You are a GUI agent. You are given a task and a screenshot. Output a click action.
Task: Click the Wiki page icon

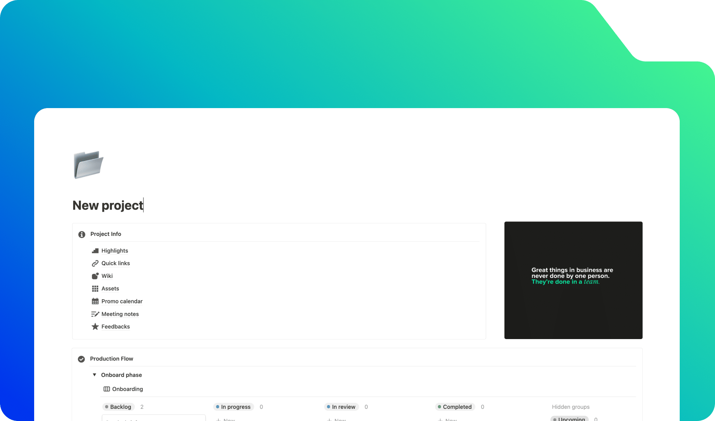pos(95,276)
